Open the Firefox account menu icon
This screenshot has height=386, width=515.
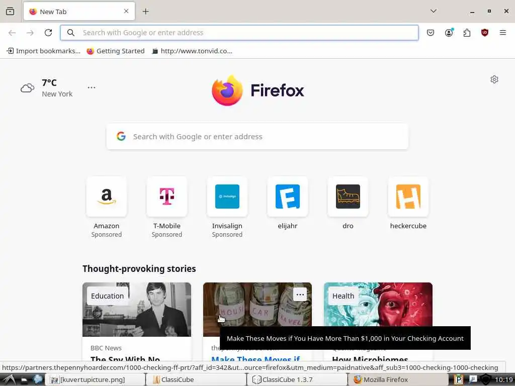[449, 33]
